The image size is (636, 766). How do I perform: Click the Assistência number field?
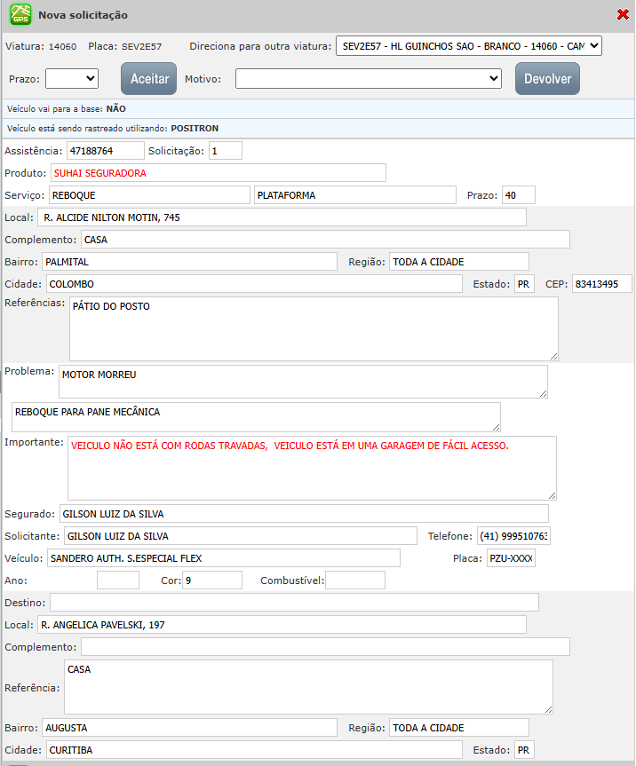pyautogui.click(x=105, y=151)
